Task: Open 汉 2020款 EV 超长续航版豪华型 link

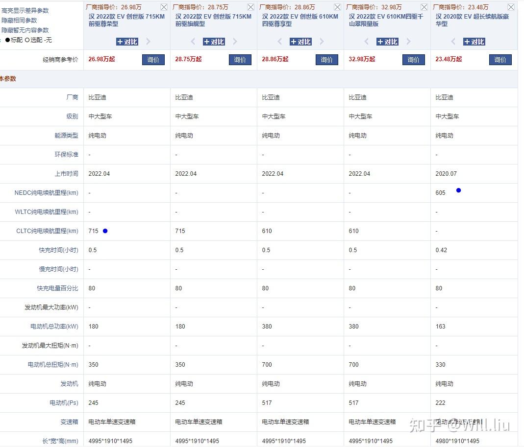Action: point(472,20)
